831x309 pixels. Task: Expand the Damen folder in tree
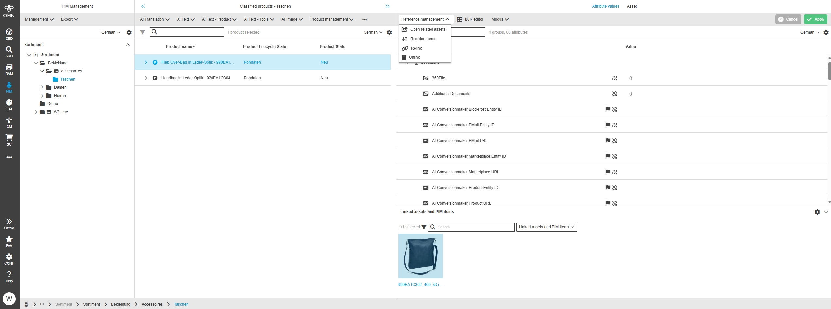pyautogui.click(x=42, y=87)
